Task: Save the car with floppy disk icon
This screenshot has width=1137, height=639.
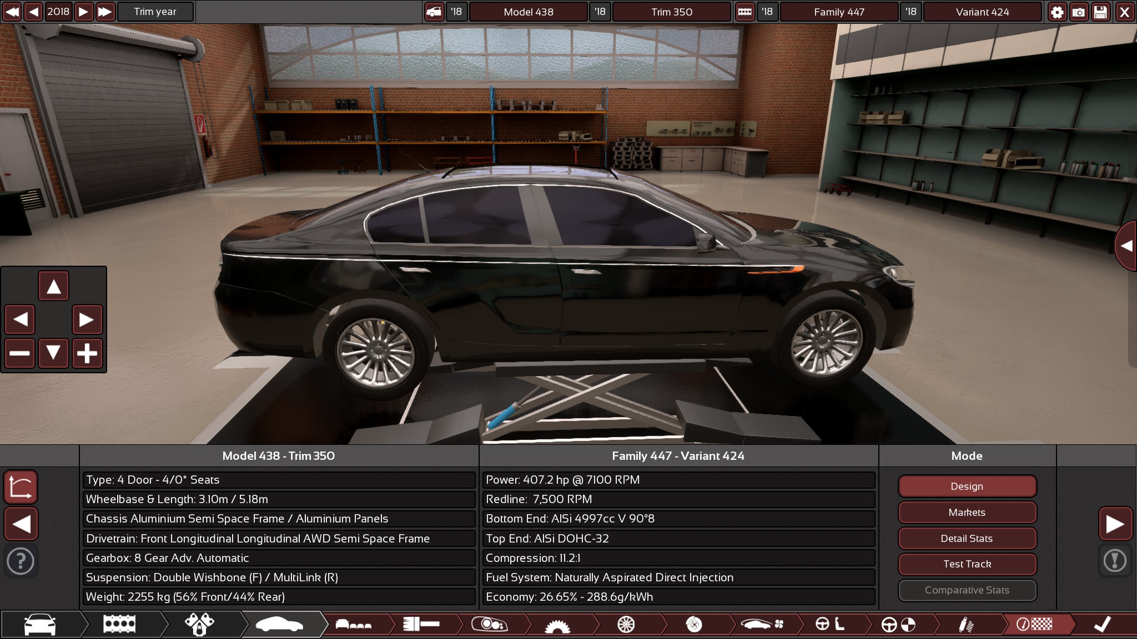Action: click(1100, 12)
